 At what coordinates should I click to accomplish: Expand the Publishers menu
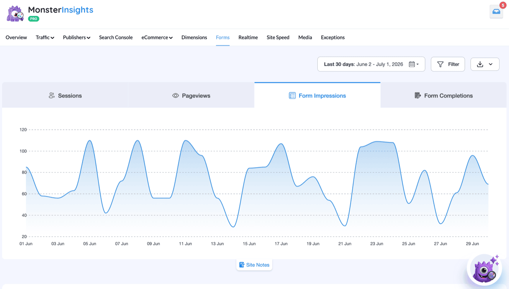click(77, 37)
